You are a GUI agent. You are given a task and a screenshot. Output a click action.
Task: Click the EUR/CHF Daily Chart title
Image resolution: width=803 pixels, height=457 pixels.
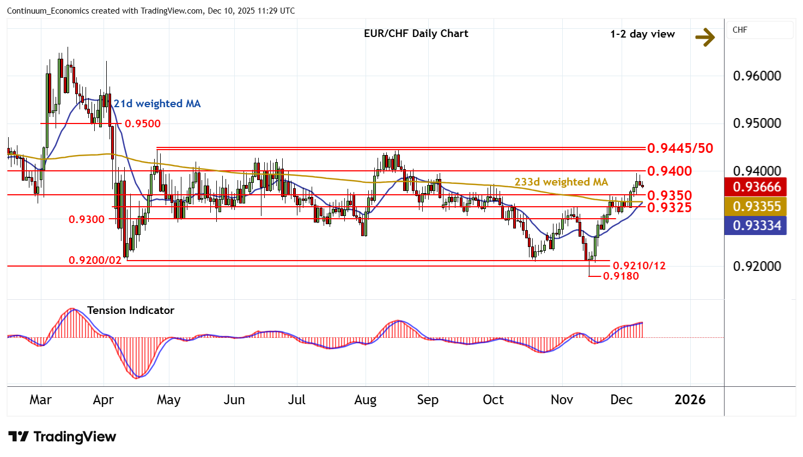416,34
